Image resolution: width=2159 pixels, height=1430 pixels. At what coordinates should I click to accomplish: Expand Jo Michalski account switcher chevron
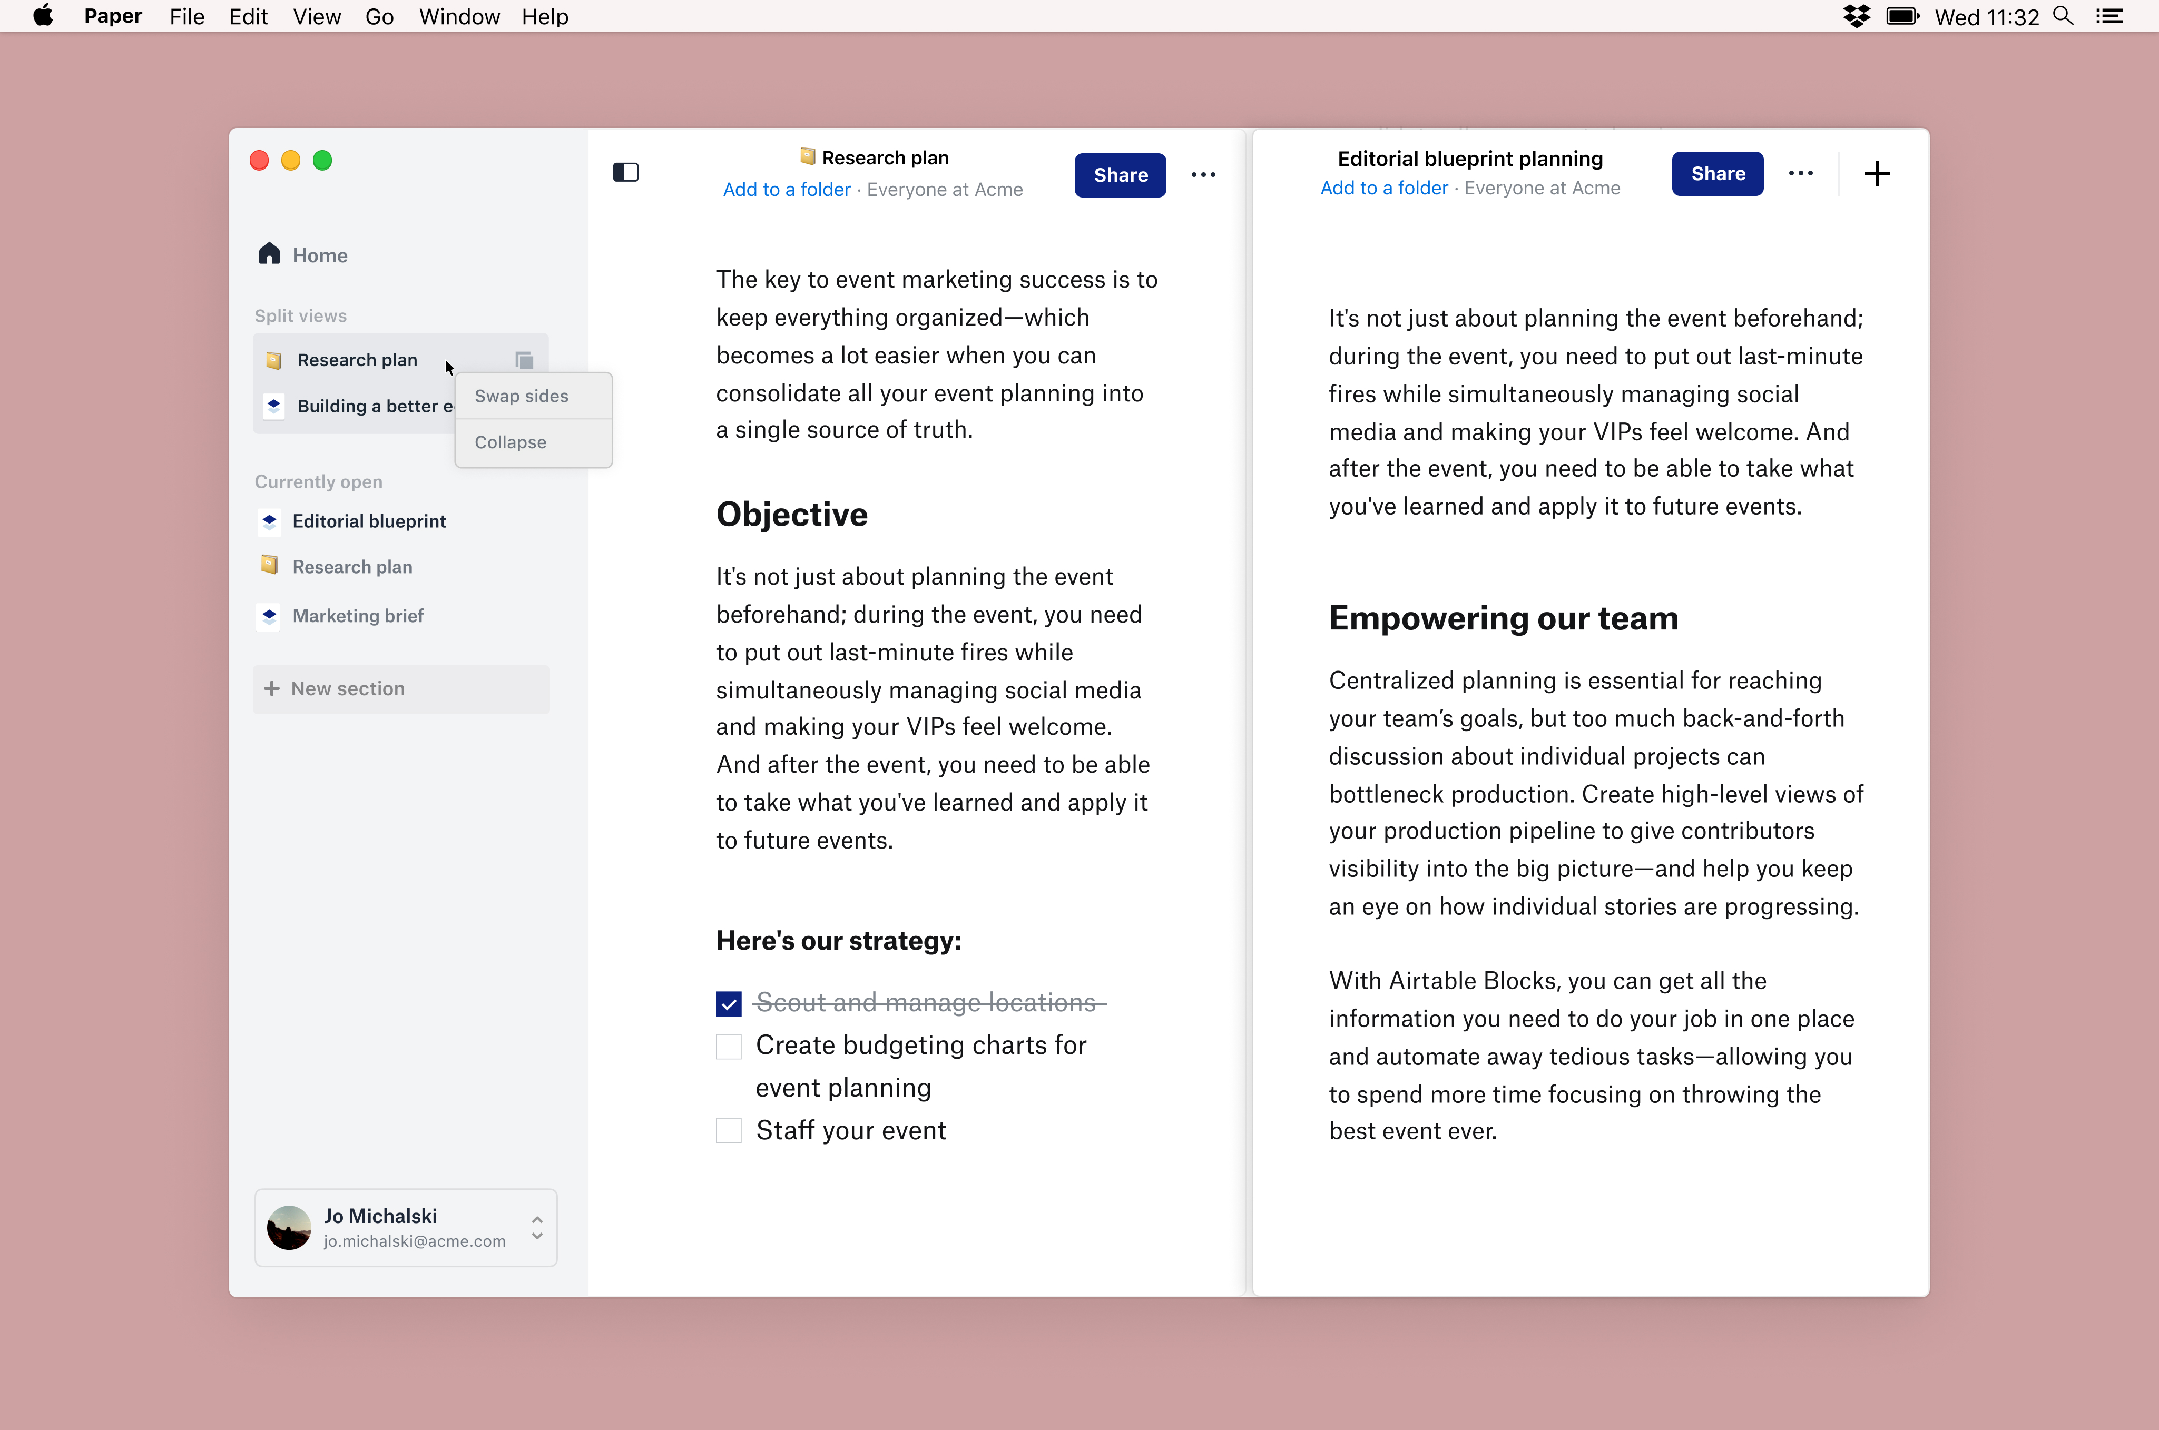point(537,1228)
